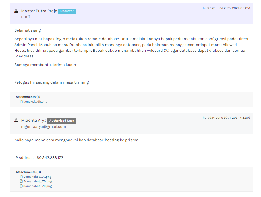The image size is (261, 197).
Task: Click the blue Operator badge
Action: pyautogui.click(x=67, y=11)
